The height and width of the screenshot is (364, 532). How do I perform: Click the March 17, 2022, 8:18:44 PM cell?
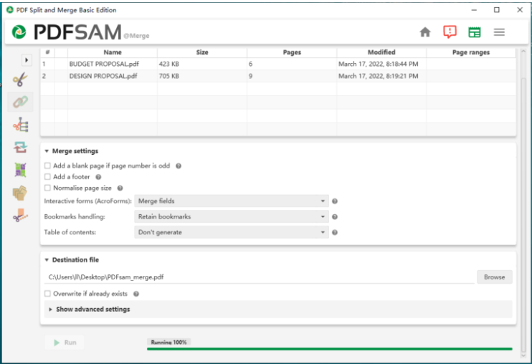[381, 64]
